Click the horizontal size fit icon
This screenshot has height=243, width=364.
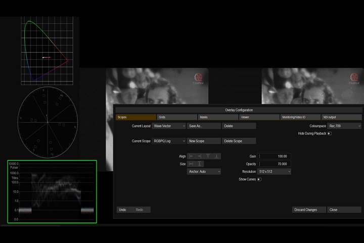tap(191, 164)
